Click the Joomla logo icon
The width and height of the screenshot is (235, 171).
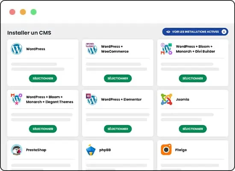tap(167, 99)
